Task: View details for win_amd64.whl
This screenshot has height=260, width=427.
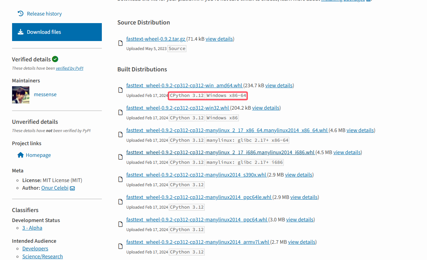Action: tap(279, 86)
